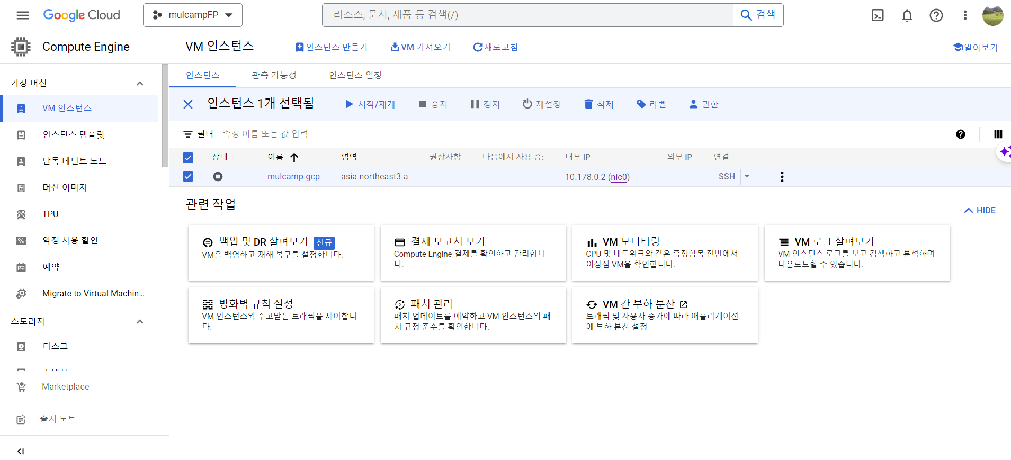Select 머신 이미지 in sidebar
Screen dimensions: 1011x460
pyautogui.click(x=79, y=188)
